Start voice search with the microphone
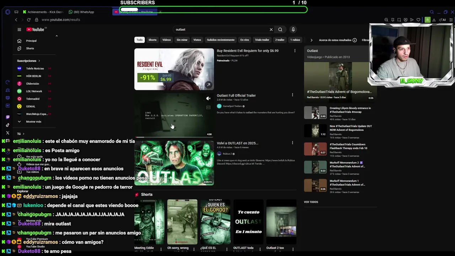Image resolution: width=455 pixels, height=256 pixels. pyautogui.click(x=293, y=30)
